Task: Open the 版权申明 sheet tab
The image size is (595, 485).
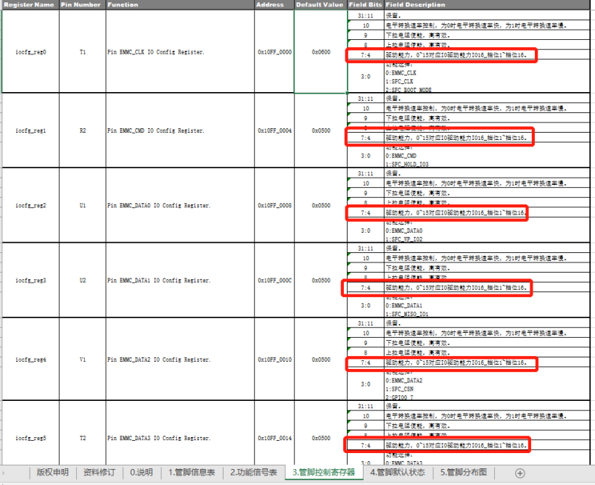Action: coord(53,473)
